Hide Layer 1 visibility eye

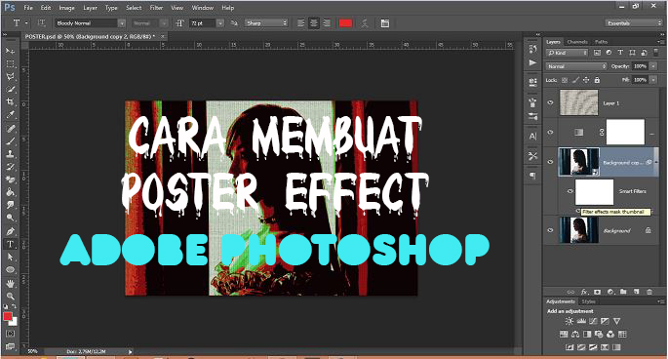click(x=550, y=102)
